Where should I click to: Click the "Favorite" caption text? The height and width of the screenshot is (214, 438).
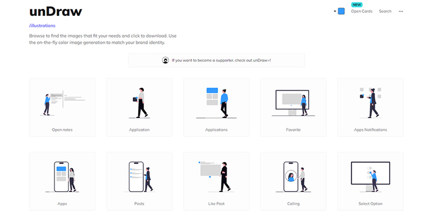click(293, 130)
